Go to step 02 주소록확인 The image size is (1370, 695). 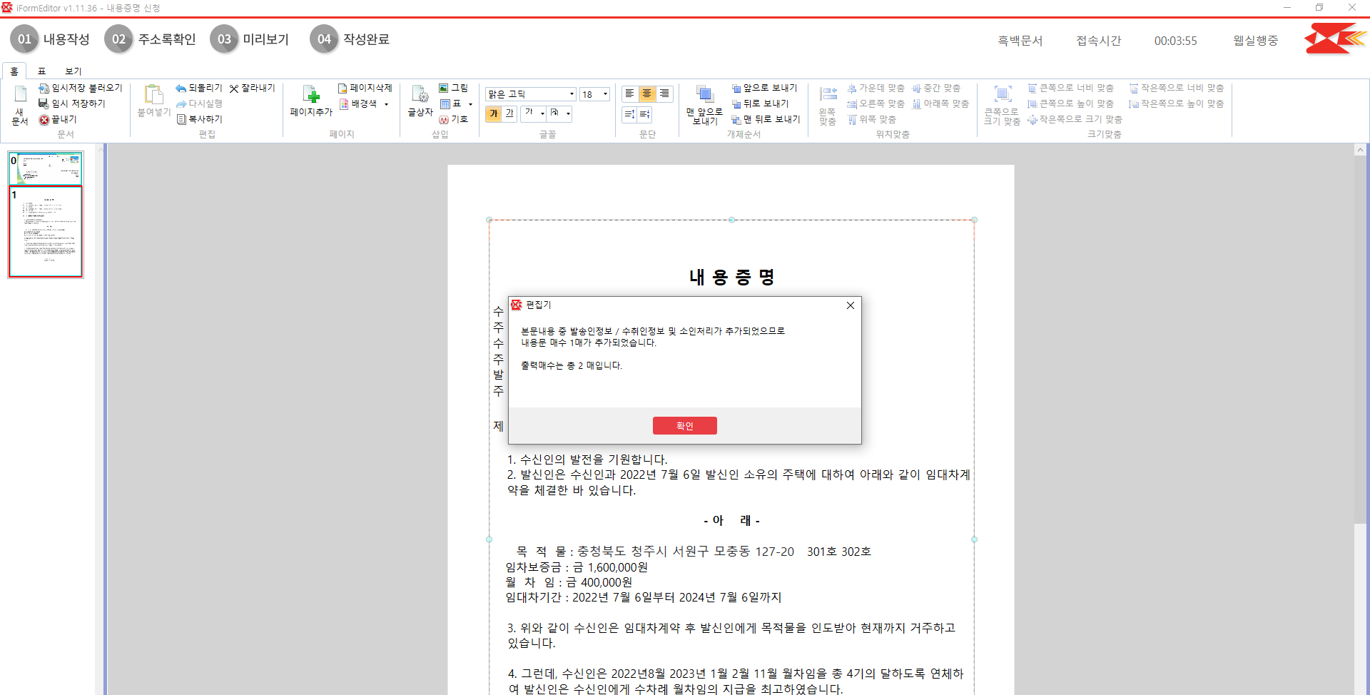pyautogui.click(x=150, y=39)
